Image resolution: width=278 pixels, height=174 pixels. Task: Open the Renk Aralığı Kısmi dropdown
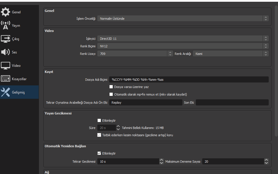231,54
